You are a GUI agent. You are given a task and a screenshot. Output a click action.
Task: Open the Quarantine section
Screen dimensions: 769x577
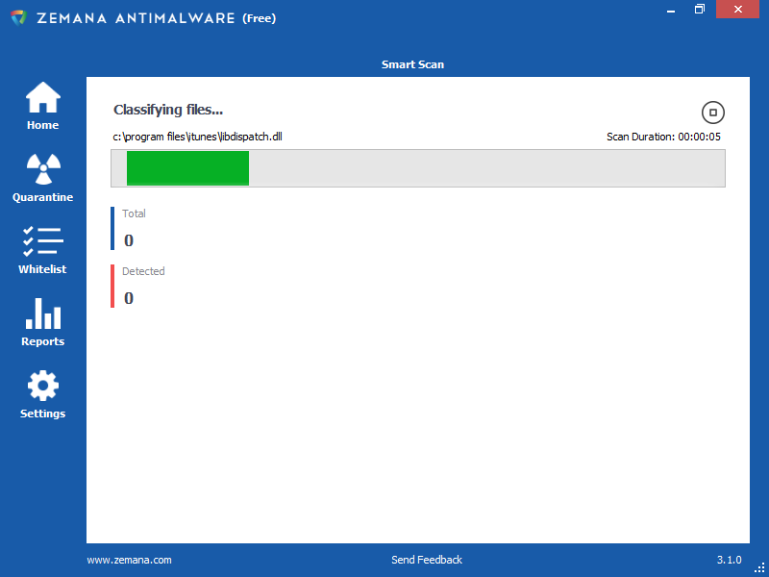click(42, 178)
